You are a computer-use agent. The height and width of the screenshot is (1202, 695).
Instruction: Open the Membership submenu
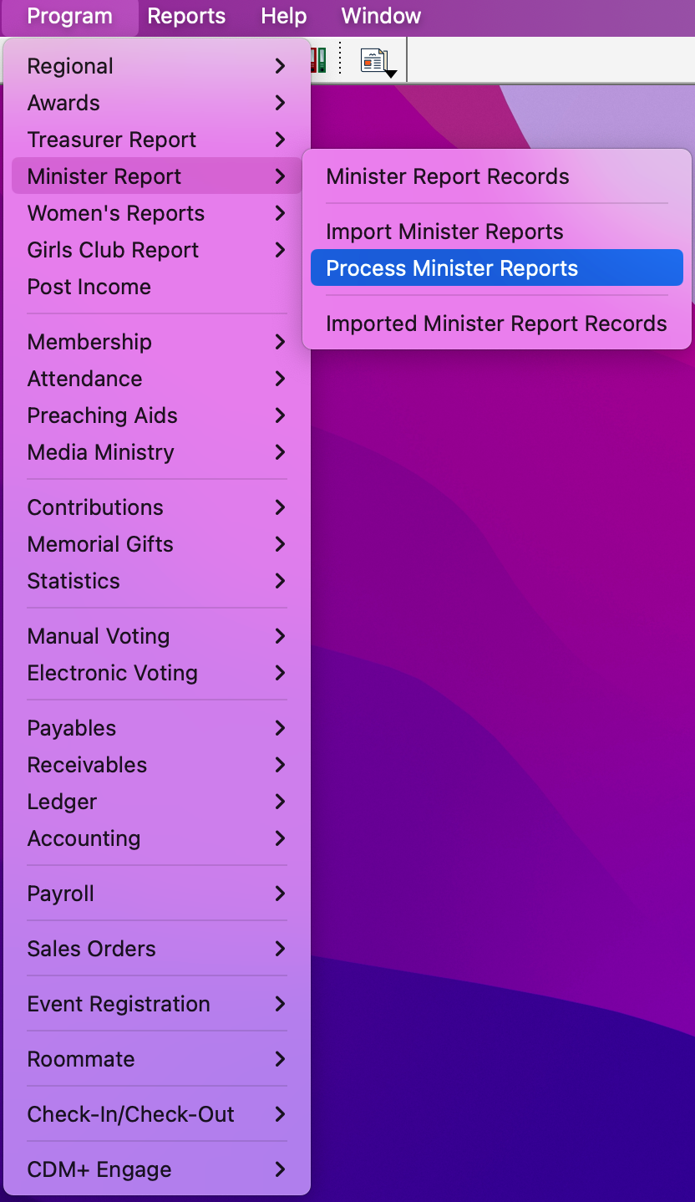coord(89,342)
